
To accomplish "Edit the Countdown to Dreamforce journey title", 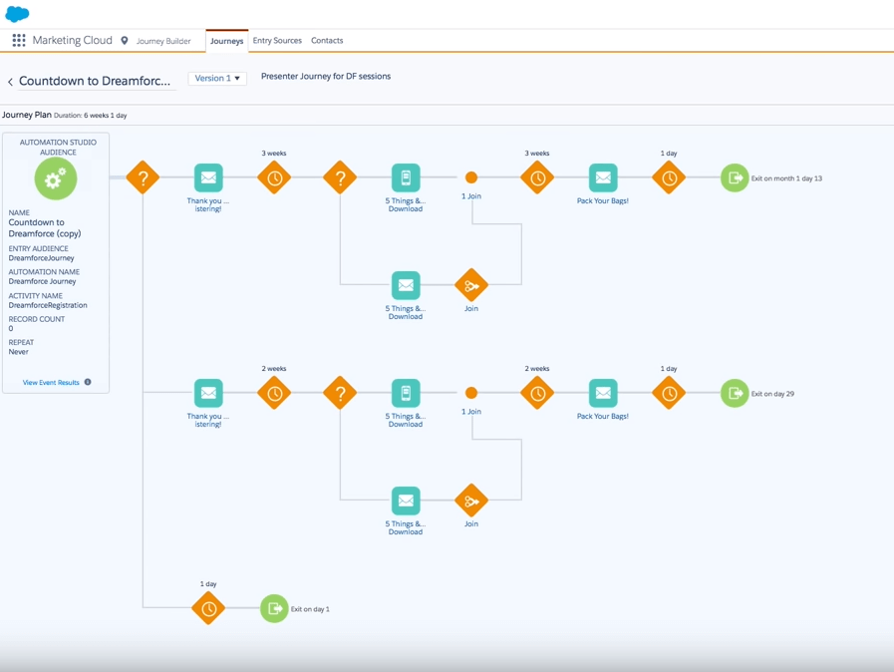I will point(95,81).
